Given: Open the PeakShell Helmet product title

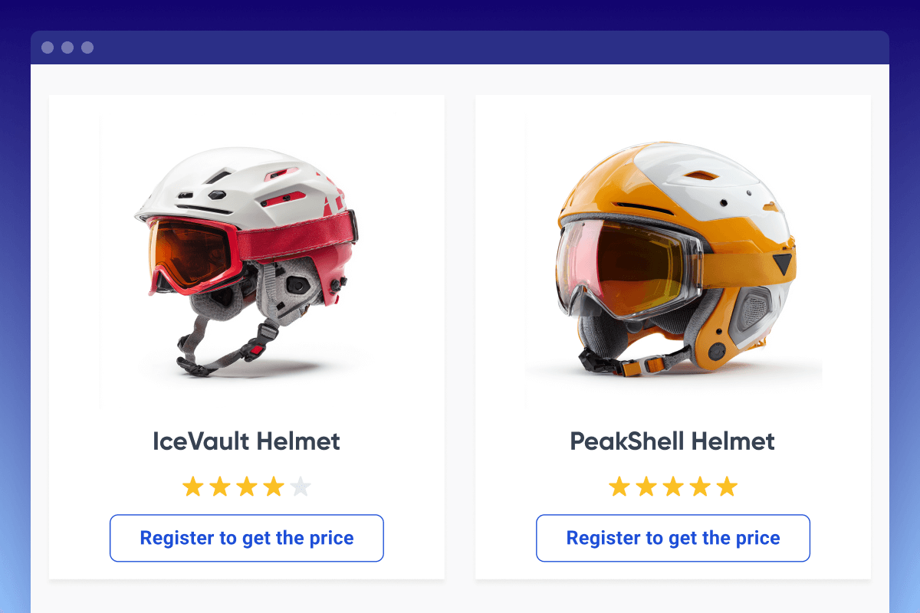Looking at the screenshot, I should tap(672, 441).
